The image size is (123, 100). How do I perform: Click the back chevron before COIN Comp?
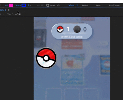click(x=4, y=14)
